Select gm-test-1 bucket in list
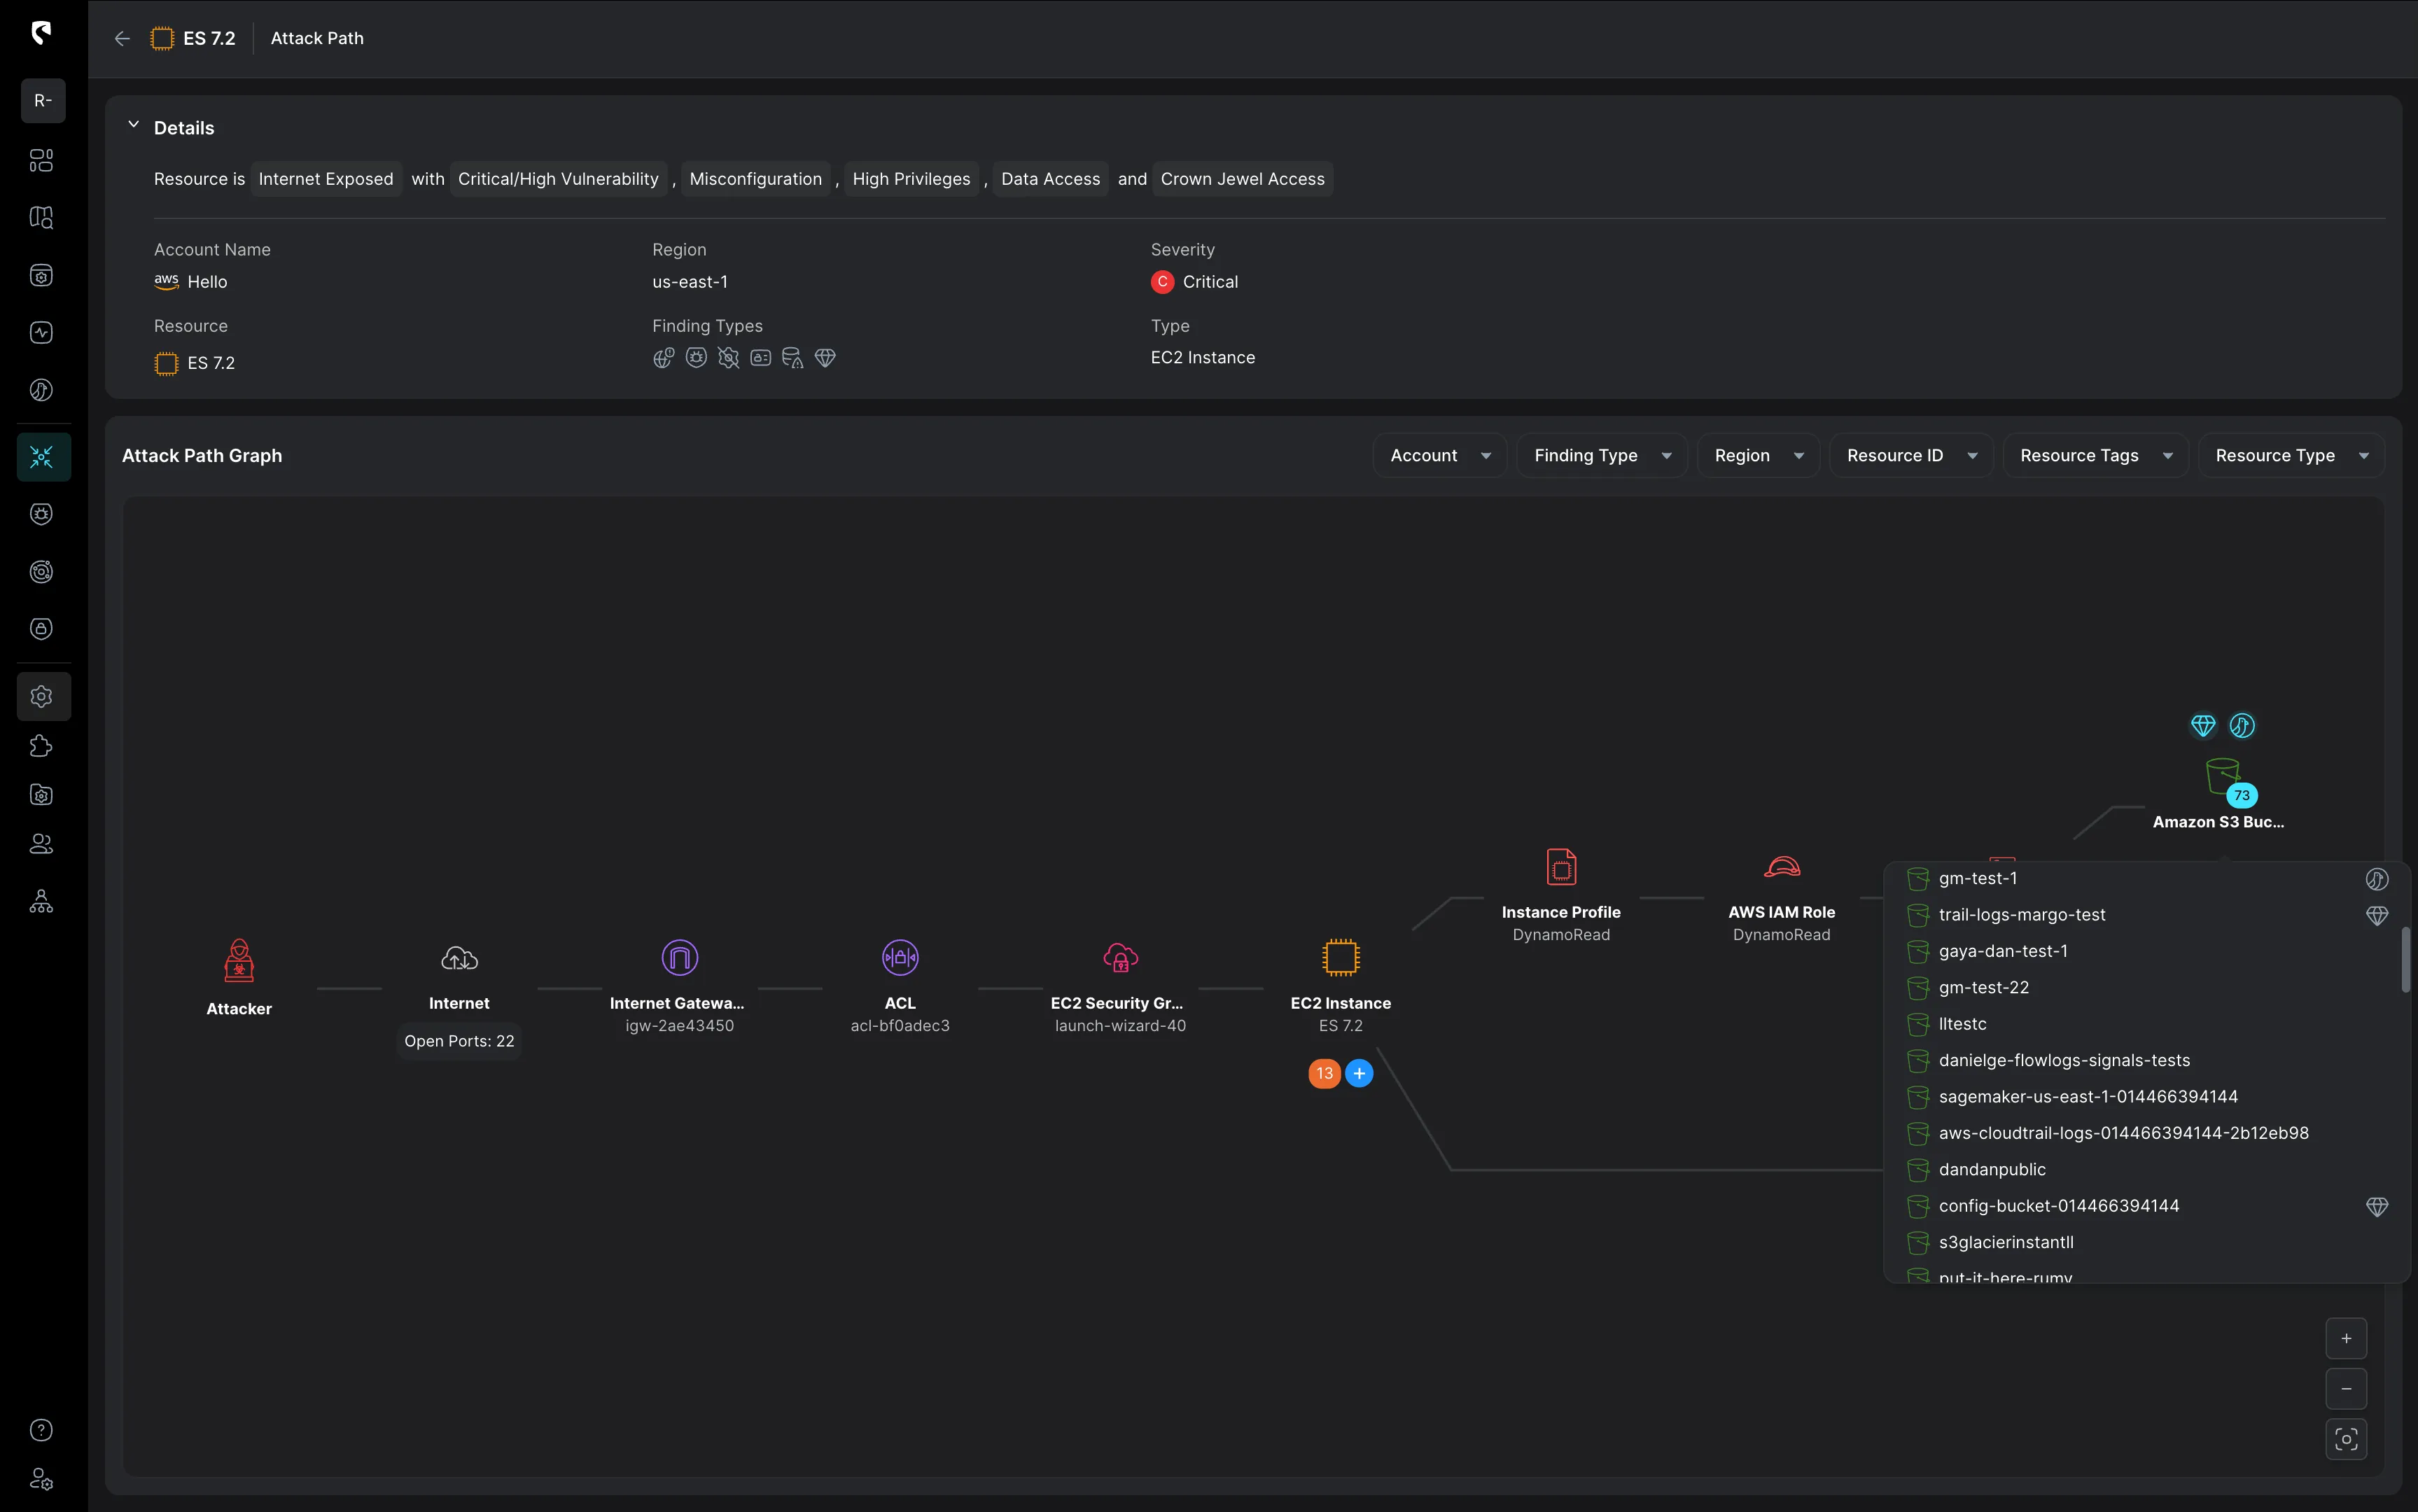 (2147, 878)
